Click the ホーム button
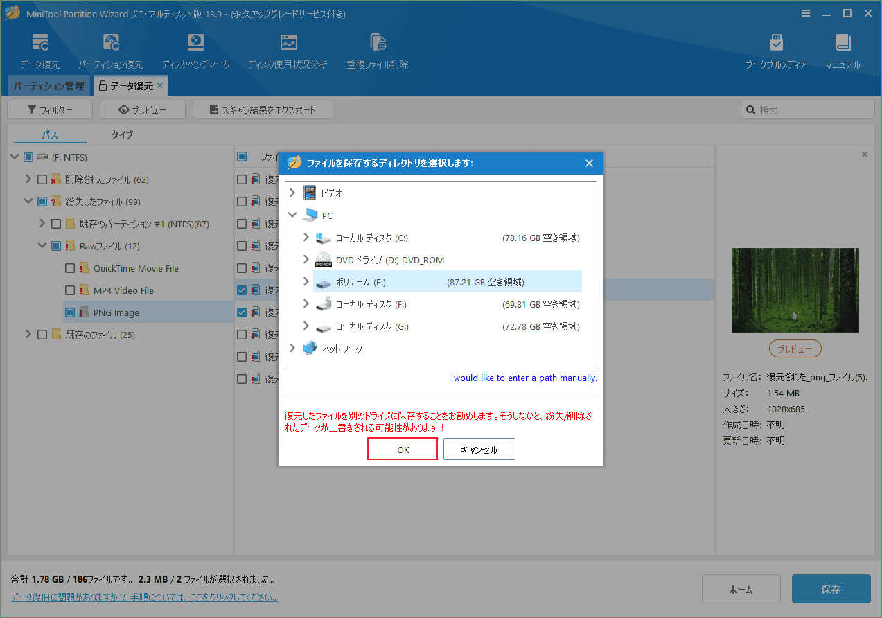This screenshot has height=618, width=882. pyautogui.click(x=741, y=589)
